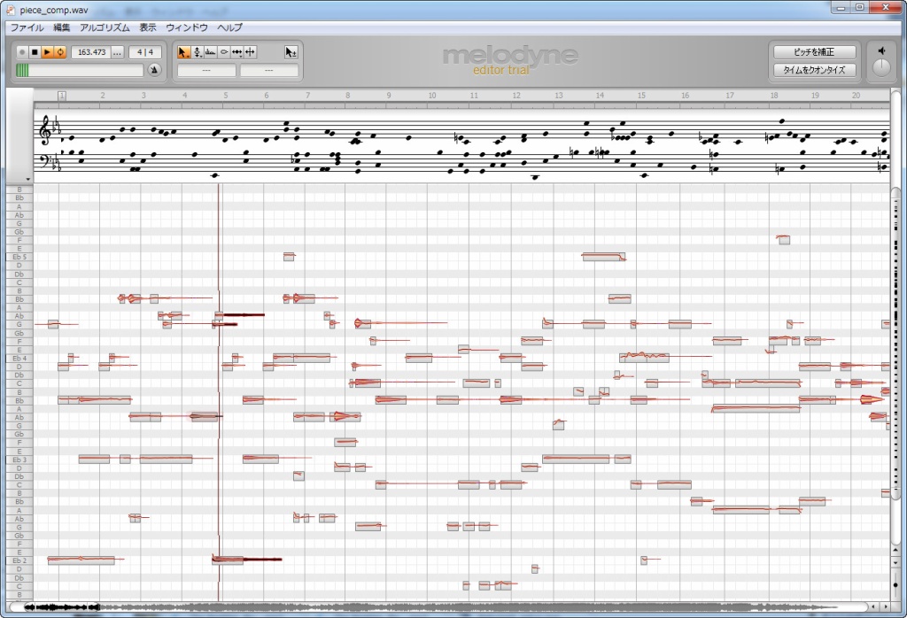Toggle the Cycle loop button
This screenshot has height=618, width=907.
click(60, 52)
